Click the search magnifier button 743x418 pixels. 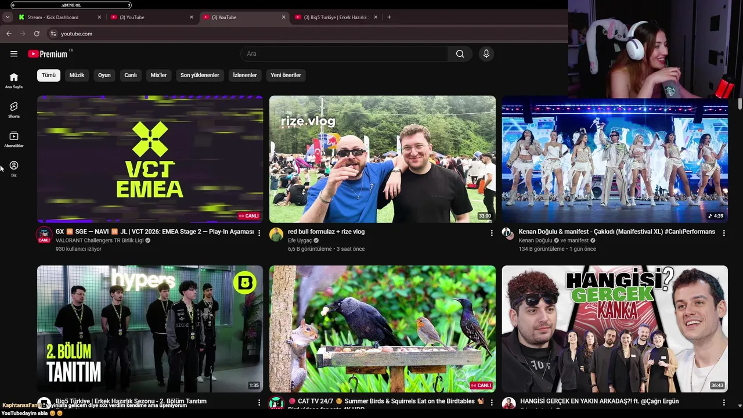460,54
